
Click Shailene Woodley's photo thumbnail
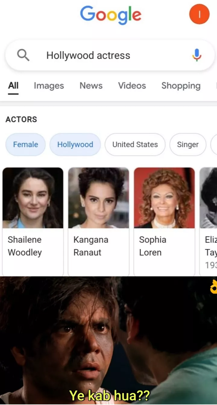pos(33,198)
